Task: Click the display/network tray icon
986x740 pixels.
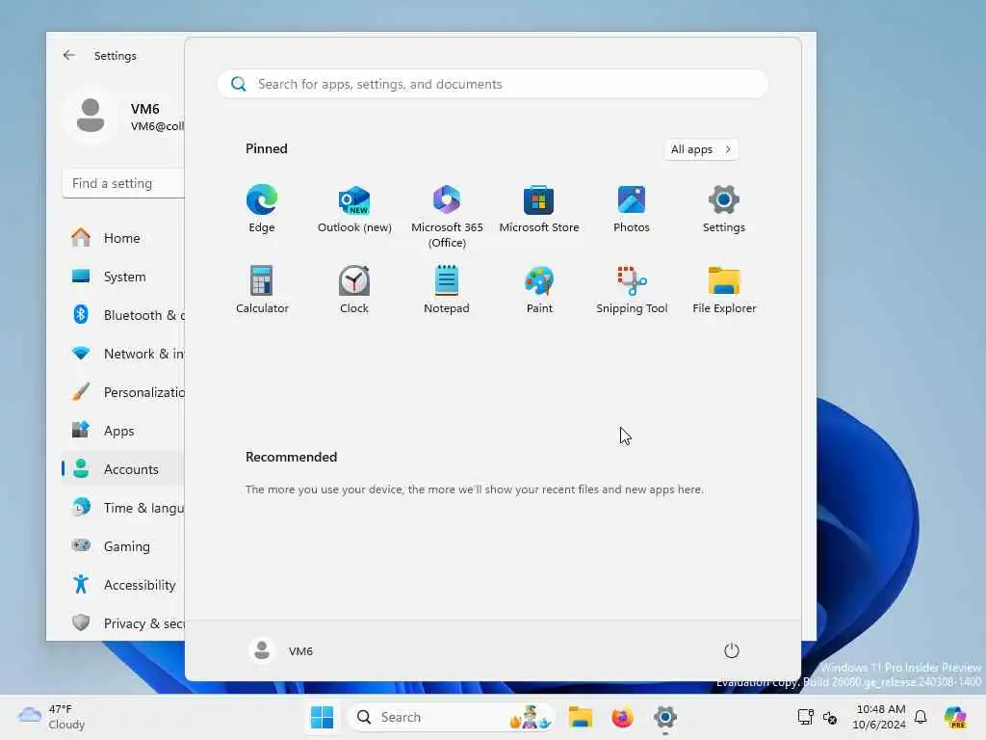Action: coord(805,717)
